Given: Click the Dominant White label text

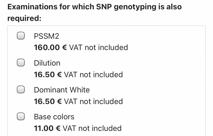Looking at the screenshot, I should point(62,90).
